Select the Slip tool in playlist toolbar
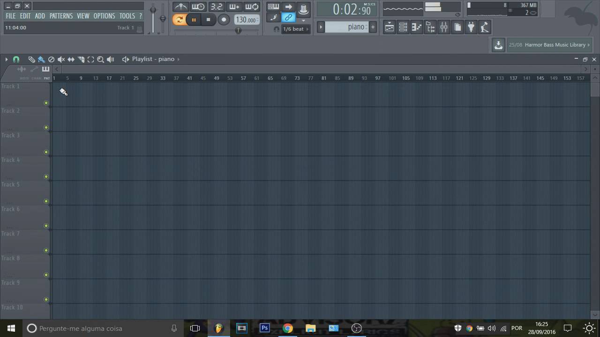Image resolution: width=600 pixels, height=337 pixels. (x=71, y=59)
